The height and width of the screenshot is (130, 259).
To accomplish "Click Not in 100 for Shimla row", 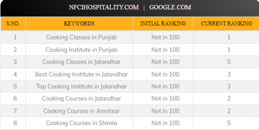I will [165, 123].
